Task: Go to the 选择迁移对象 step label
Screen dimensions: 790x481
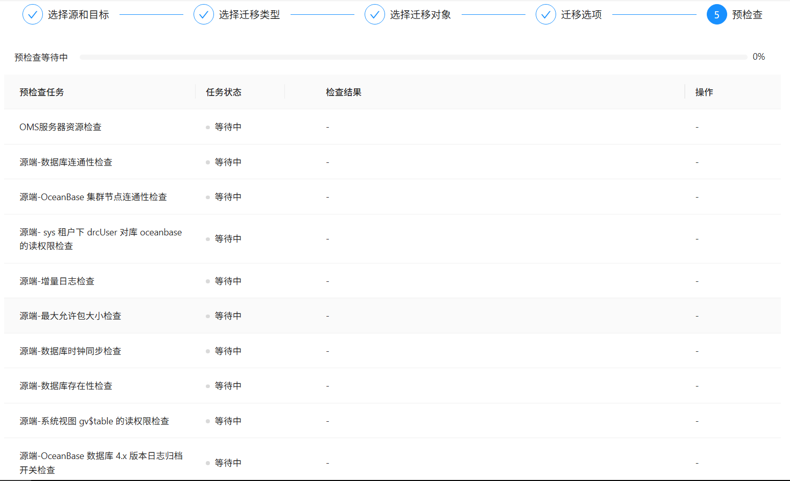Action: point(421,15)
